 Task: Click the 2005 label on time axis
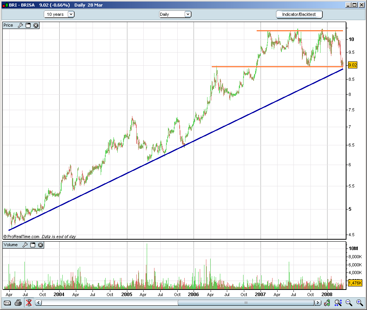click(x=127, y=295)
